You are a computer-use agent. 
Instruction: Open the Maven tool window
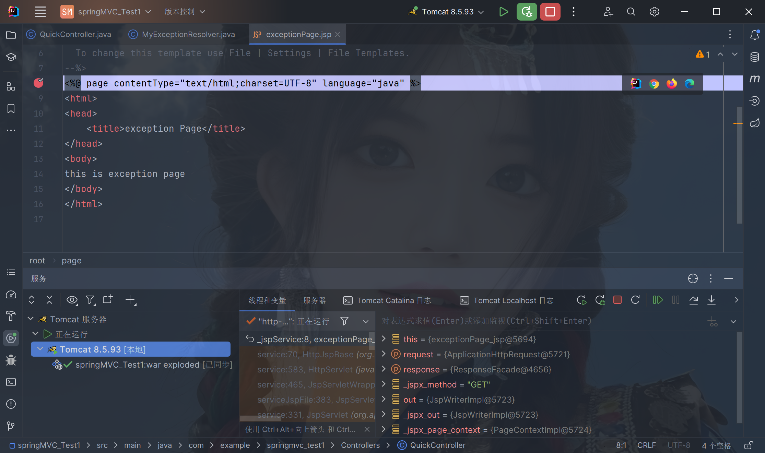[x=754, y=79]
